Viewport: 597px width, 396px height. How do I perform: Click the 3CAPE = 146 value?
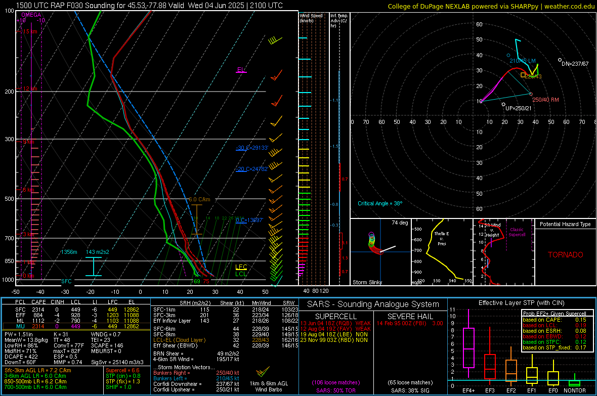pos(107,345)
